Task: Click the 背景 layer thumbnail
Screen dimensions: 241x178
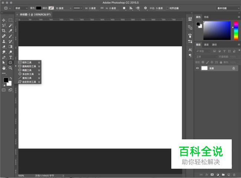Action: point(205,68)
